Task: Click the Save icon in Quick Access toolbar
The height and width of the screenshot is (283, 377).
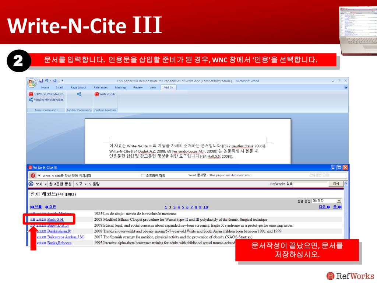Action: coord(41,81)
